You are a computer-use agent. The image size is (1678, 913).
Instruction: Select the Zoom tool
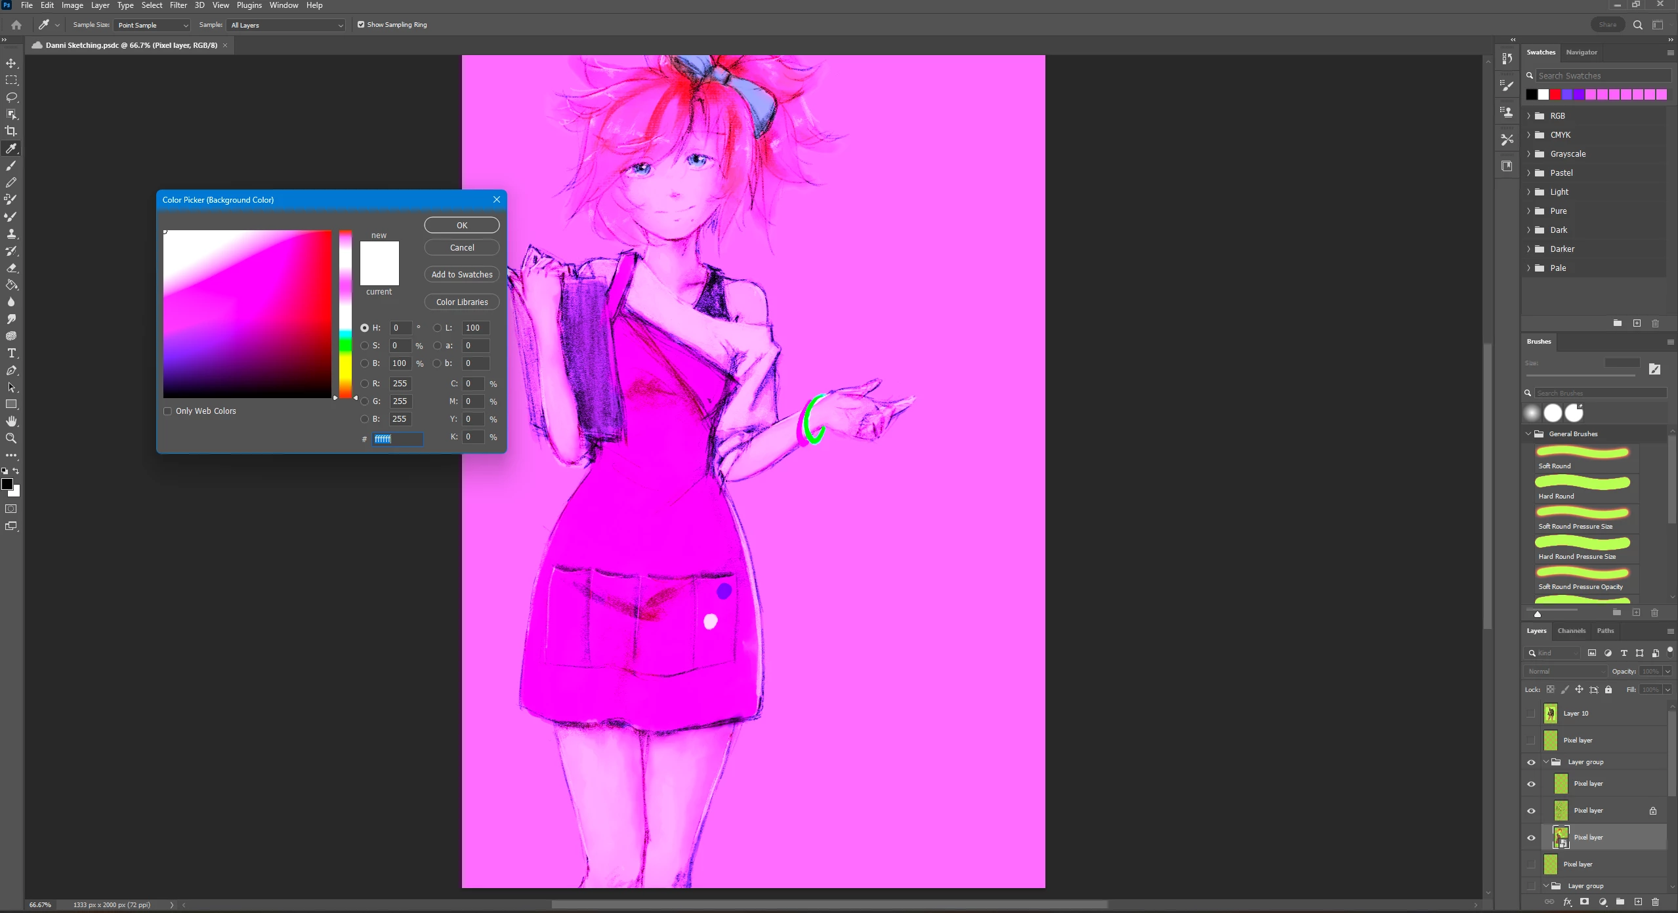[11, 438]
